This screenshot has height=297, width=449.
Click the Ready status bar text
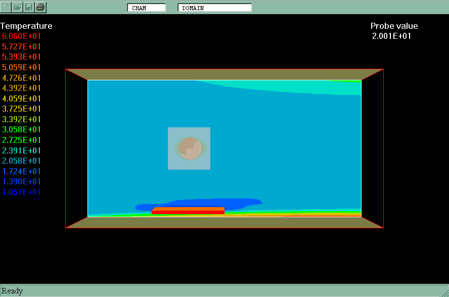(x=12, y=290)
